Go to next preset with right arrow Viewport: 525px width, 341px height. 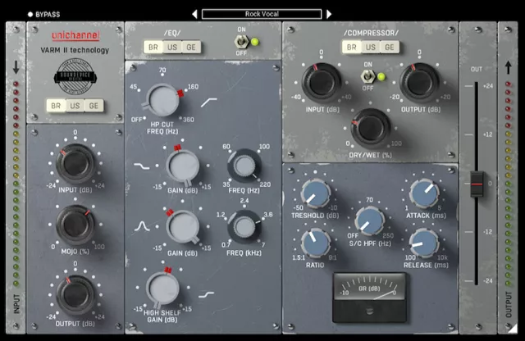[x=330, y=14]
